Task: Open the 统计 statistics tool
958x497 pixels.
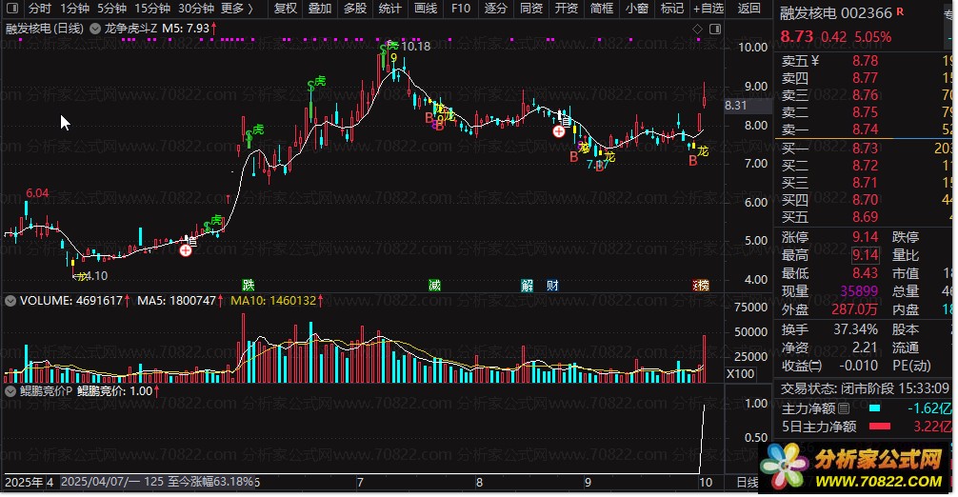Action: point(390,8)
